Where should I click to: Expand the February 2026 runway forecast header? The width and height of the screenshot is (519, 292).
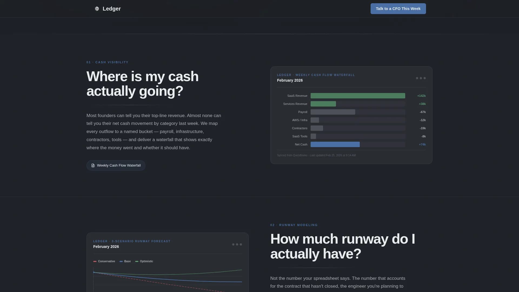(x=106, y=246)
